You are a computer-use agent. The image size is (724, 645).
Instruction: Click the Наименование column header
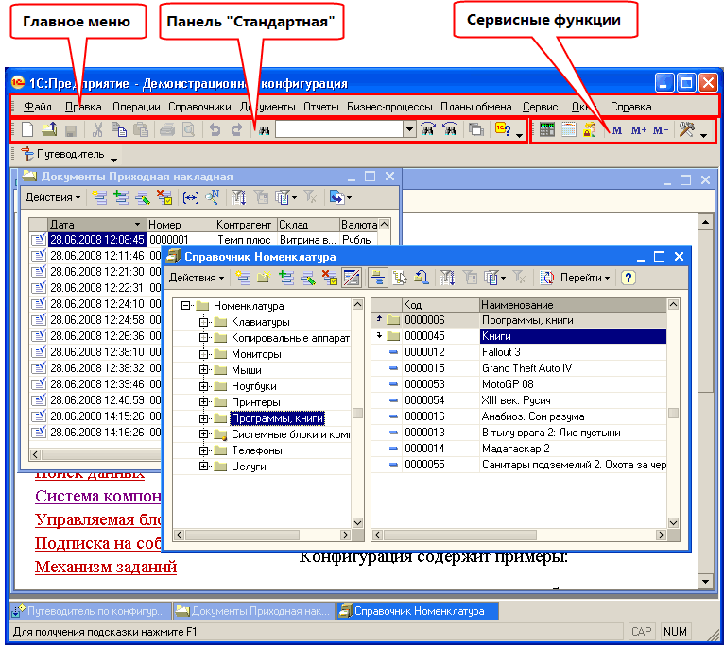click(x=573, y=305)
